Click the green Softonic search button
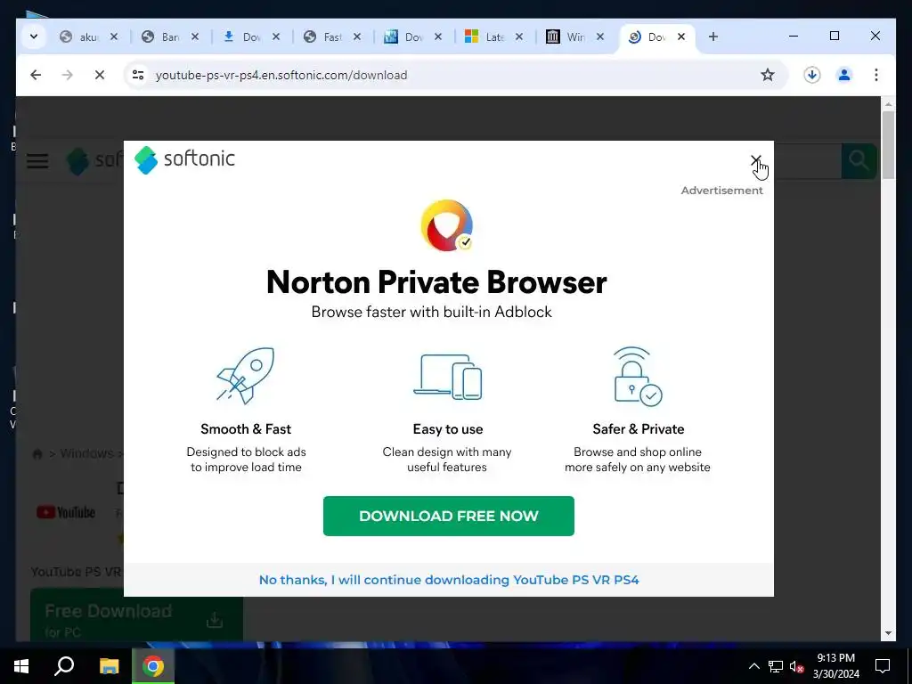912x684 pixels. point(859,160)
